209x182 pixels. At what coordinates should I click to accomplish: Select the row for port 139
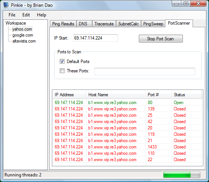(x=127, y=109)
